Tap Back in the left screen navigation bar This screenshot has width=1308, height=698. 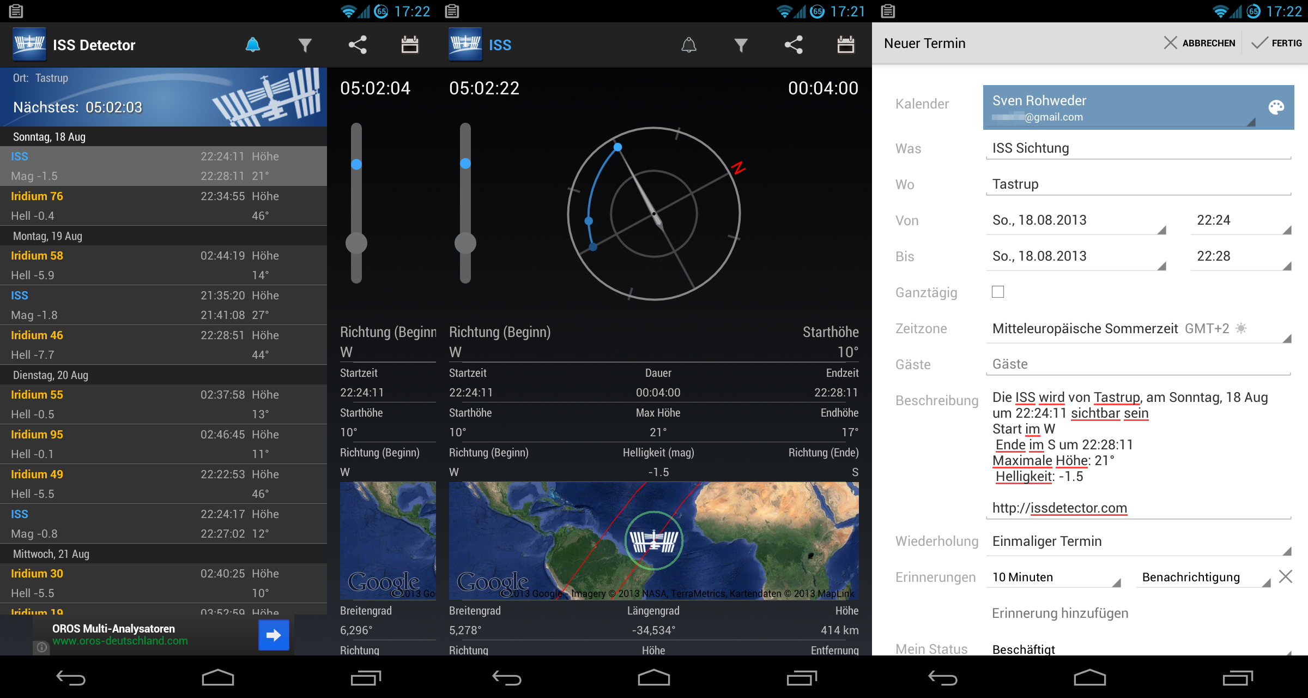[x=71, y=678]
